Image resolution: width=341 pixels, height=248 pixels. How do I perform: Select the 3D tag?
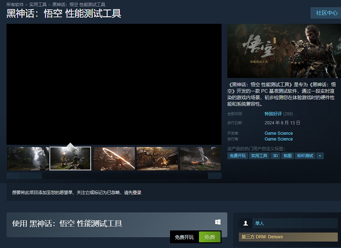coord(275,156)
